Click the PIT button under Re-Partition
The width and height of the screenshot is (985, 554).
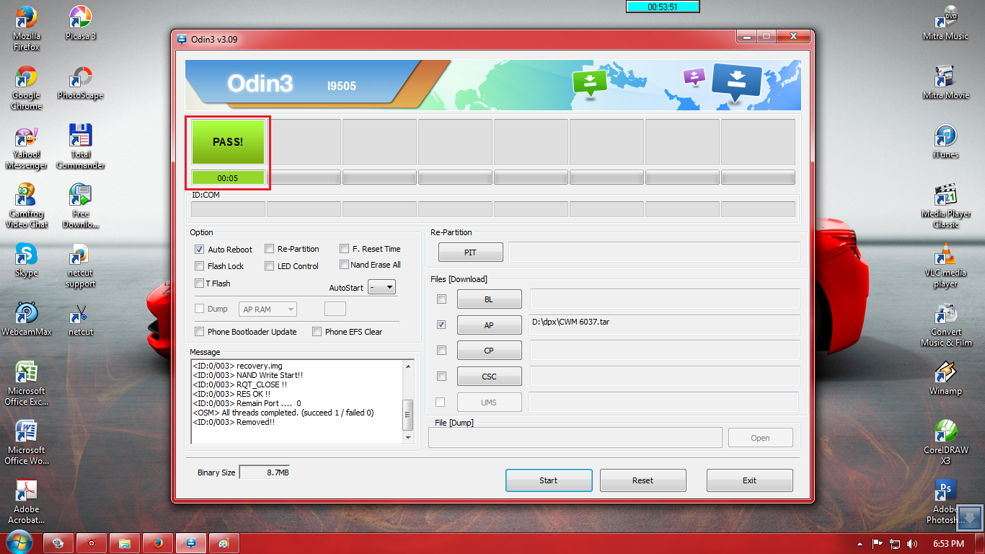pos(470,252)
